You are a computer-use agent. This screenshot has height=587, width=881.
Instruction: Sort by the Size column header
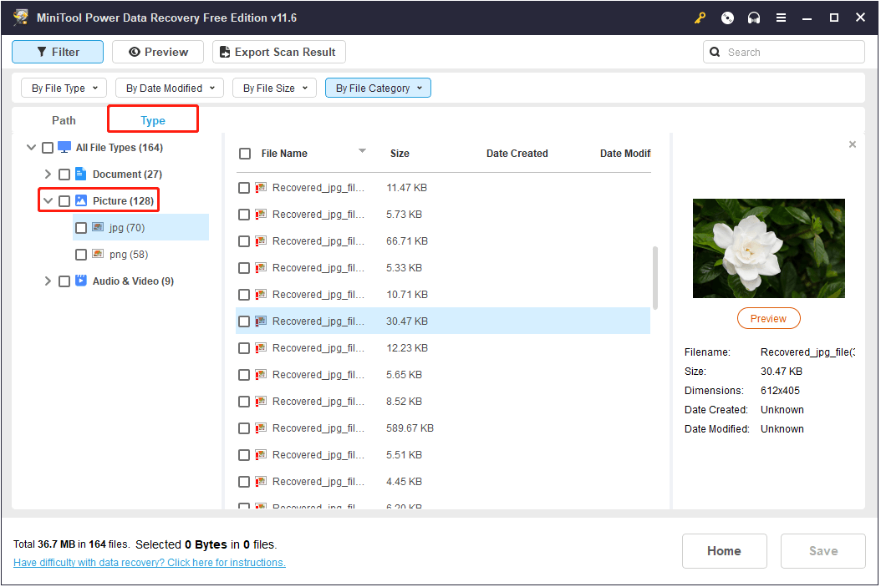400,154
